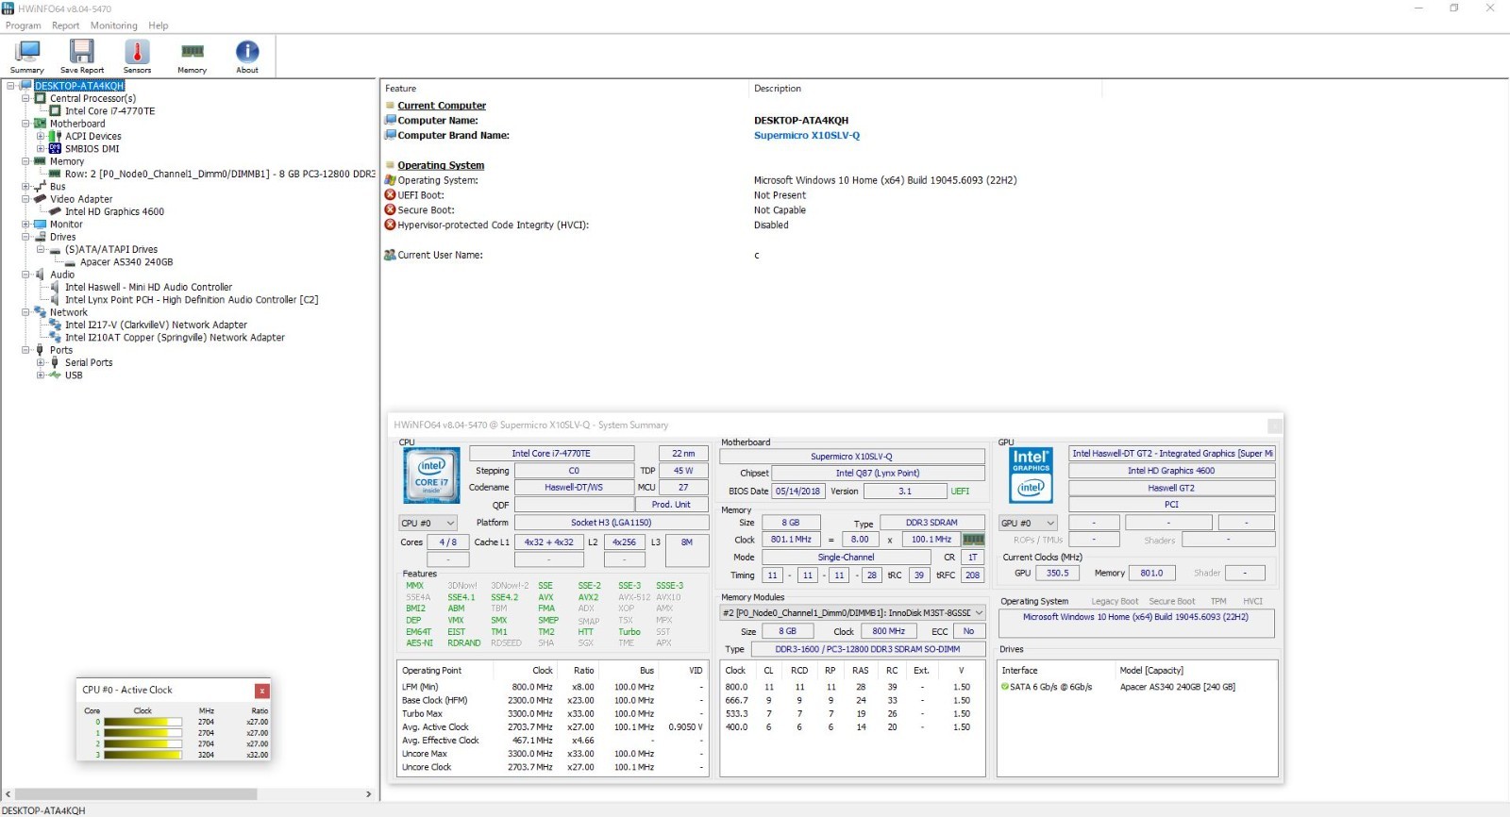Open the Memory Modules selection dropdown
This screenshot has width=1510, height=817.
click(853, 613)
